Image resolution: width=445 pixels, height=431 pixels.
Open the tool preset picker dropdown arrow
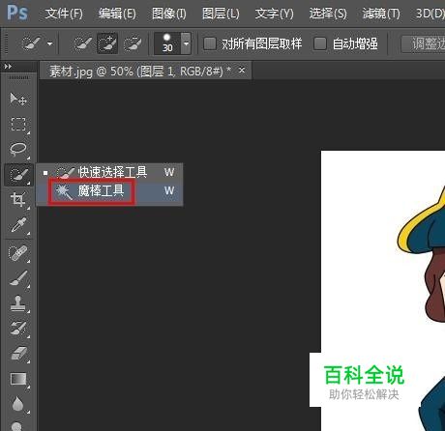click(50, 43)
